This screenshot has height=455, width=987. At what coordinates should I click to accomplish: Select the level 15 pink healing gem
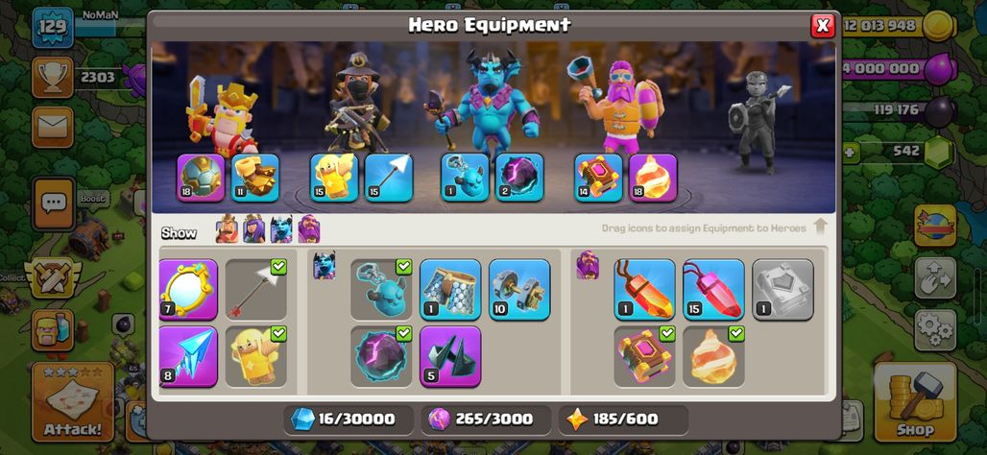pyautogui.click(x=713, y=290)
